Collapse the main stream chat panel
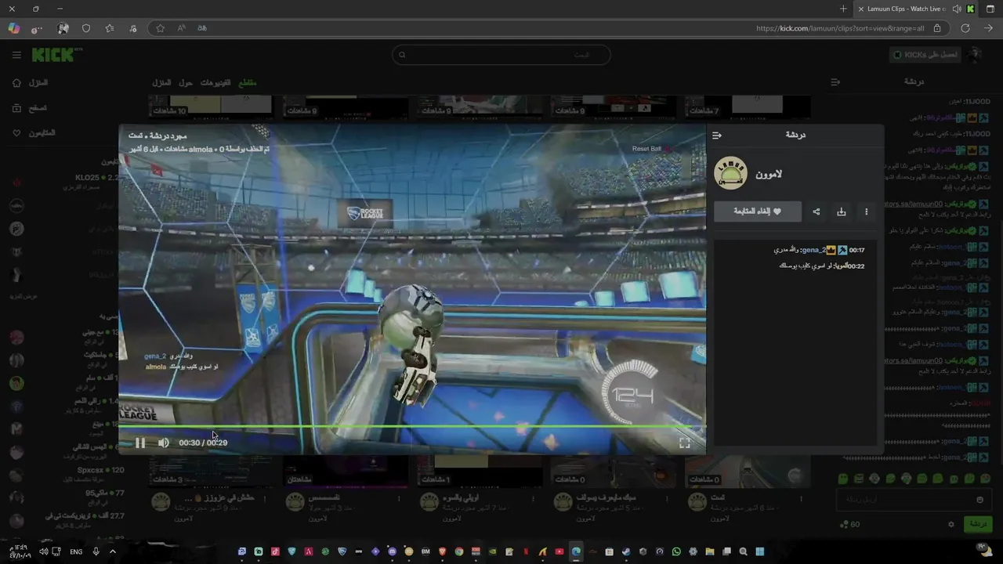Image resolution: width=1003 pixels, height=564 pixels. click(835, 81)
